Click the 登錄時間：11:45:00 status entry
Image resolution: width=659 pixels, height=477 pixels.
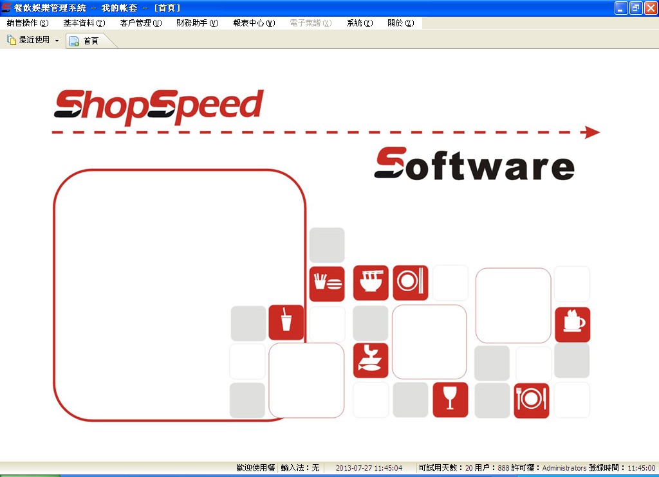coord(622,468)
